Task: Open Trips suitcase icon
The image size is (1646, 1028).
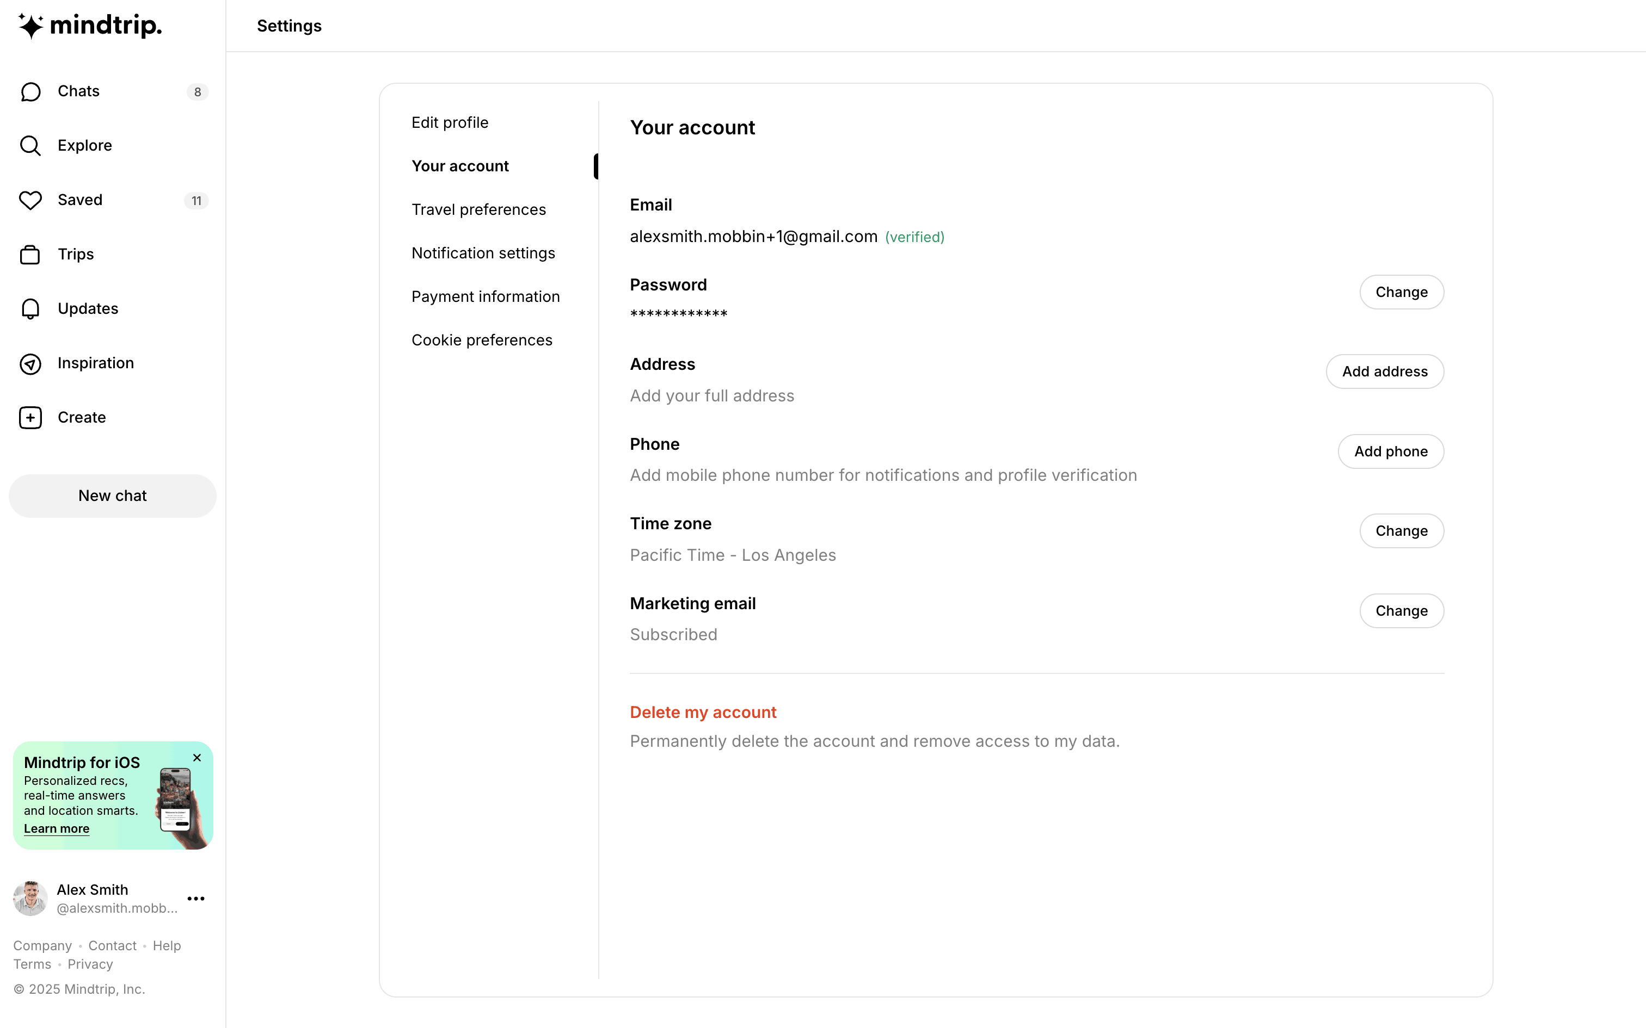Action: click(x=30, y=255)
